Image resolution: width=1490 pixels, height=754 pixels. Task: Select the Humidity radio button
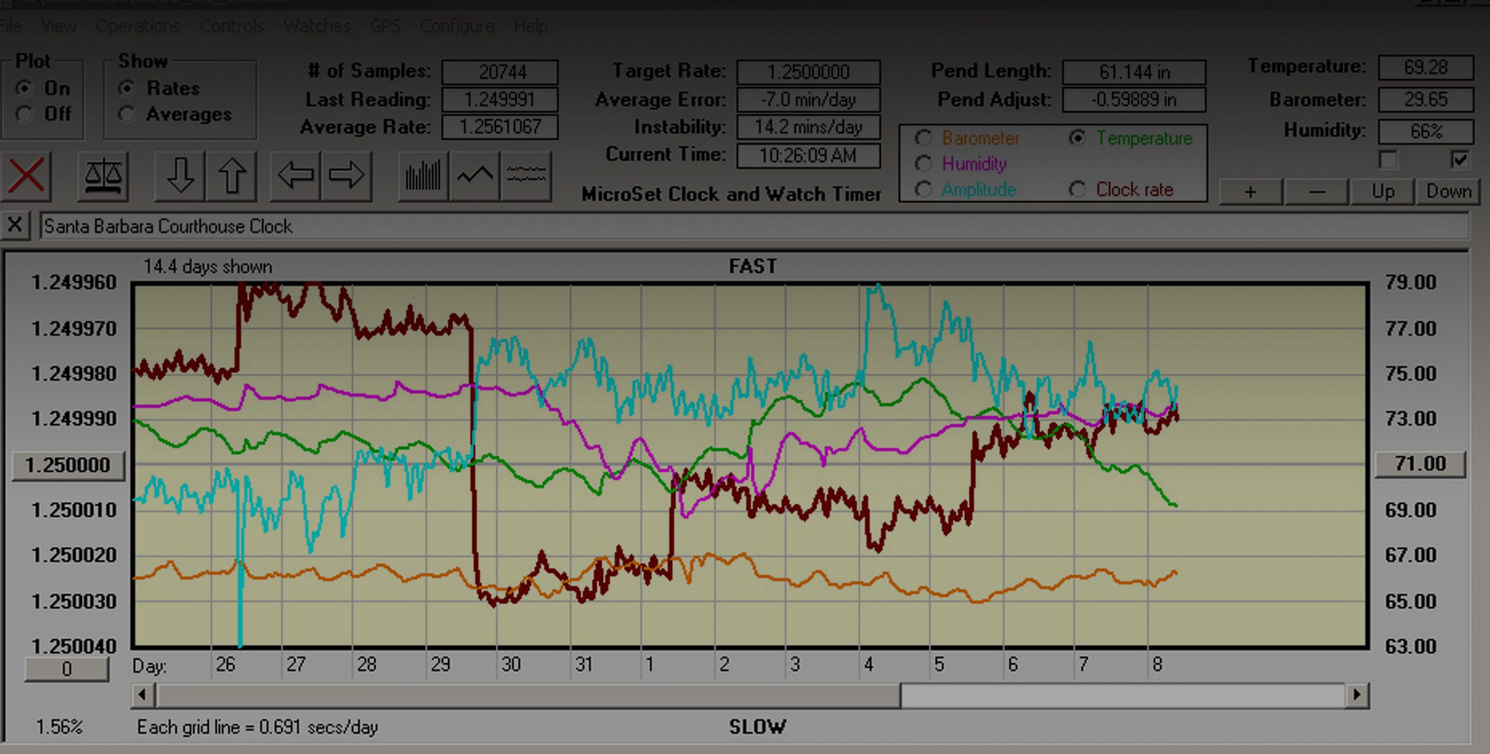pyautogui.click(x=924, y=164)
